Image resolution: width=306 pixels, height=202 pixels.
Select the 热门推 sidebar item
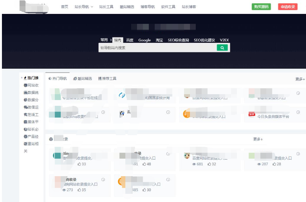(x=31, y=78)
